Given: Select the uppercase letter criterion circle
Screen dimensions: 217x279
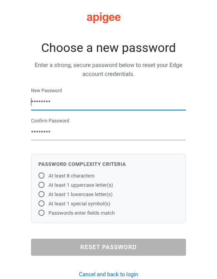Looking at the screenshot, I should (x=41, y=185).
